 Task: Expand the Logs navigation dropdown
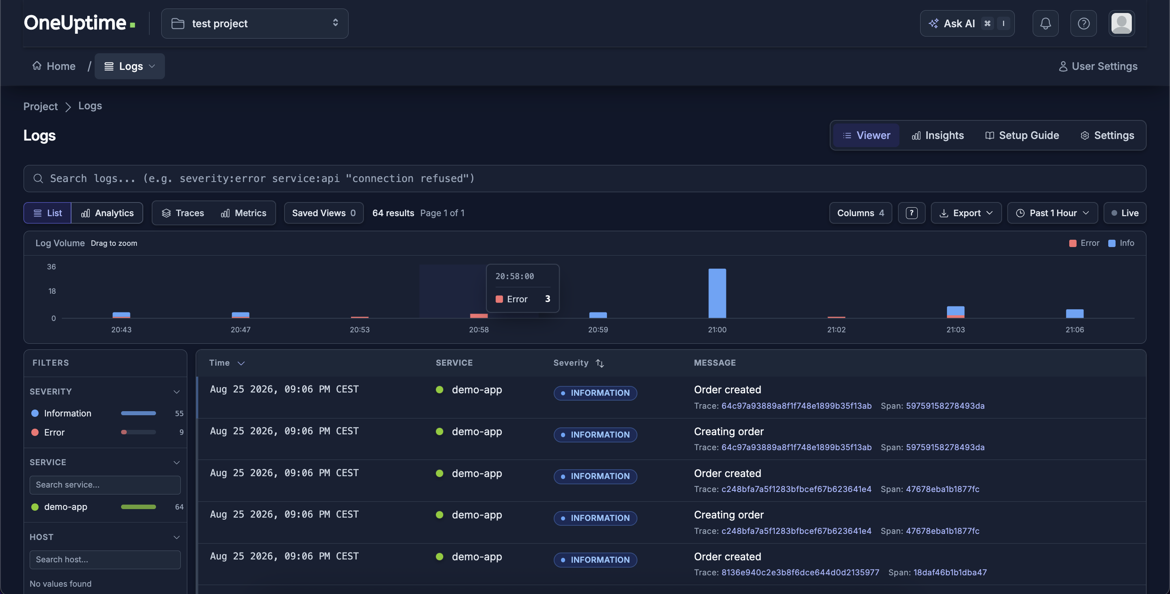coord(130,66)
